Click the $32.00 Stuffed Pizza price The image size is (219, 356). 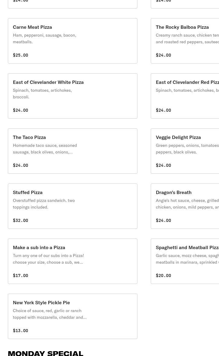21,220
